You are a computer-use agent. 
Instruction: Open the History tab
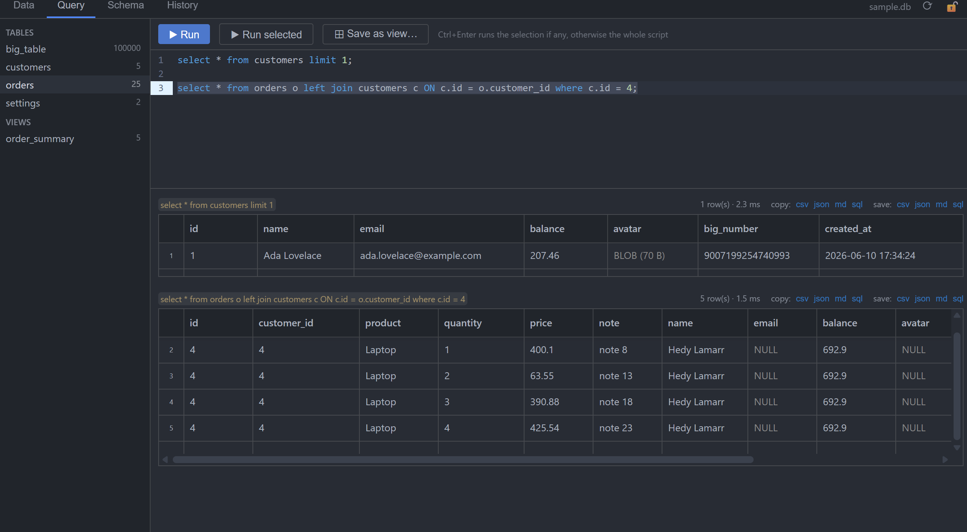point(182,5)
